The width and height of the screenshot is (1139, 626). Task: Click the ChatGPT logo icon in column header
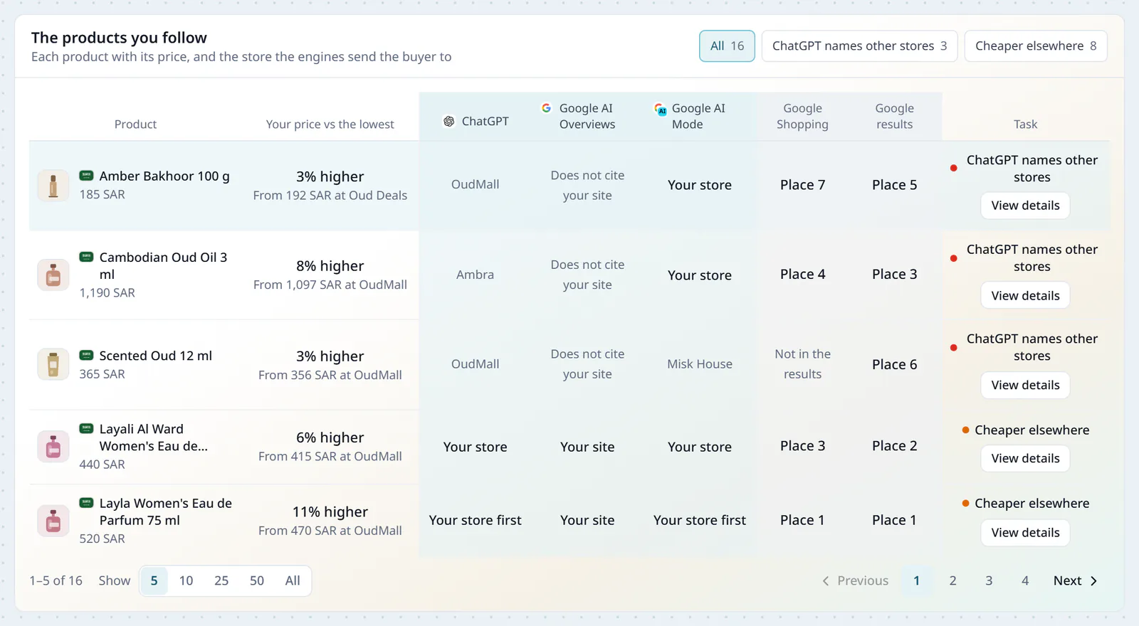click(x=448, y=122)
